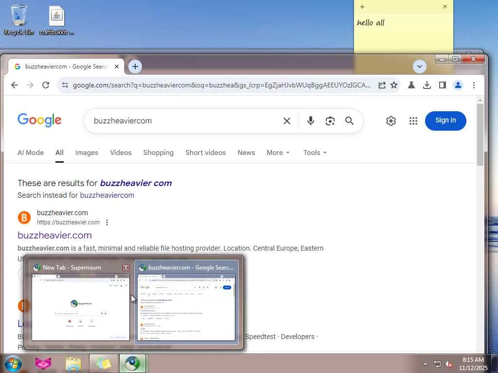Go back to previous page in browser
Viewport: 498px width, 373px height.
(15, 85)
